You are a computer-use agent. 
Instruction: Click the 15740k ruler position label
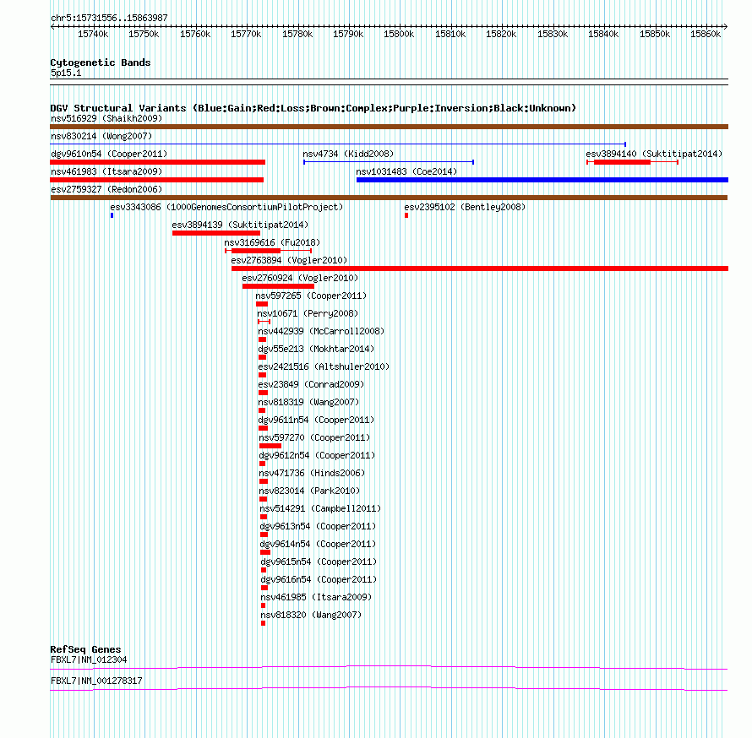pyautogui.click(x=93, y=34)
